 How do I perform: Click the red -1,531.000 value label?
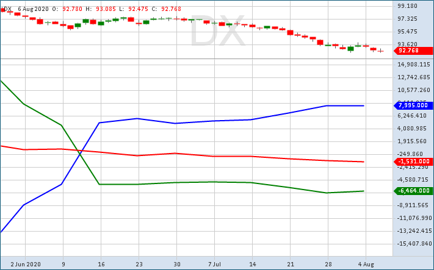pyautogui.click(x=413, y=162)
